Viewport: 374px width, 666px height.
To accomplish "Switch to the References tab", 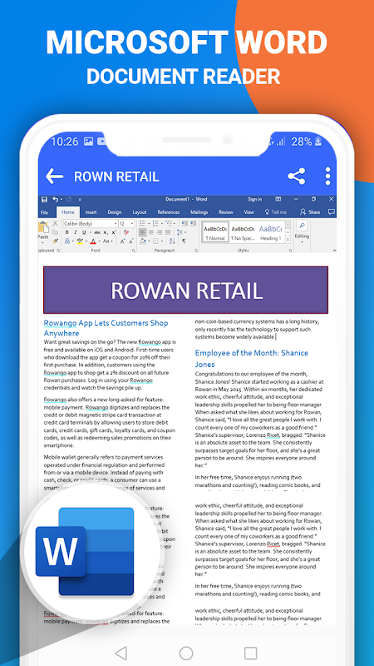I will coord(169,212).
